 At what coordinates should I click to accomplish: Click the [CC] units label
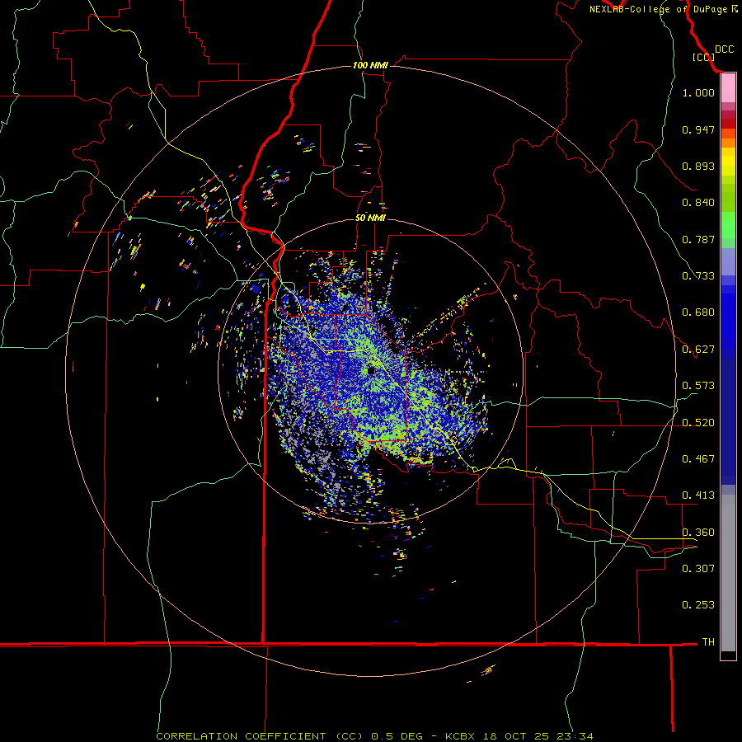click(x=703, y=57)
